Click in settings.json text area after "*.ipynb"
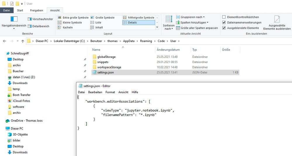The width and height of the screenshot is (292, 156). click(157, 115)
